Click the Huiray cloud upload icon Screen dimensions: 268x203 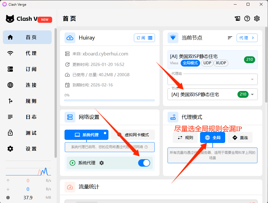(70, 38)
